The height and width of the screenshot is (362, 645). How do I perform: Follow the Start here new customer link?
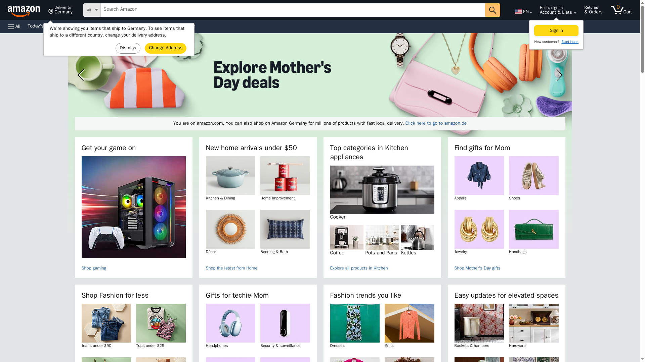point(570,42)
